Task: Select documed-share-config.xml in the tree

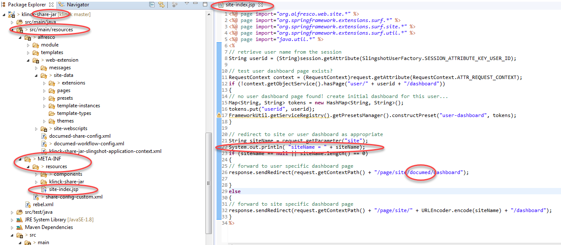Action: (80, 136)
